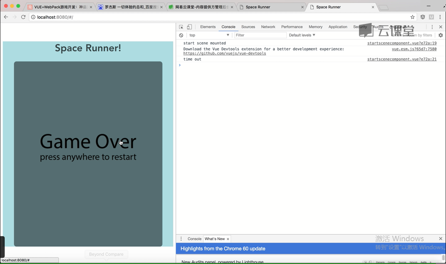Click the console Filter input field
Image resolution: width=446 pixels, height=264 pixels.
[x=260, y=35]
